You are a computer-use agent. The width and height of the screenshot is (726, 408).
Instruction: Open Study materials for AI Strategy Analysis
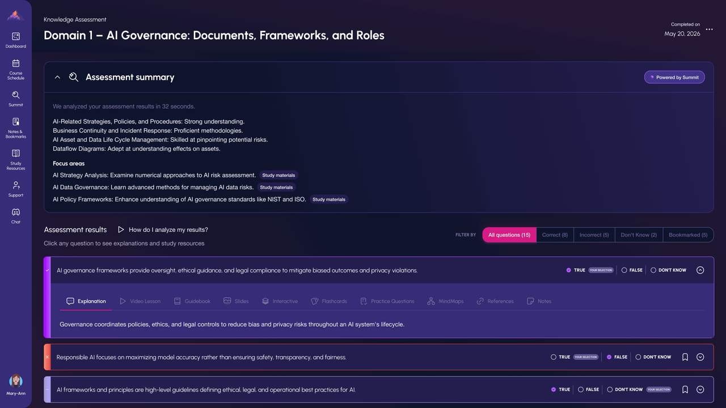278,175
